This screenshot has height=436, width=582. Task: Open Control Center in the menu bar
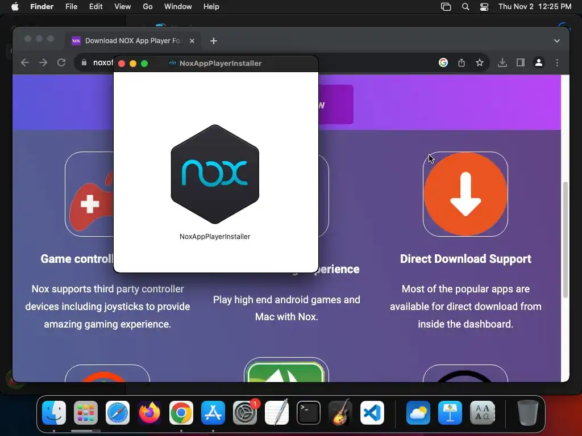click(484, 7)
